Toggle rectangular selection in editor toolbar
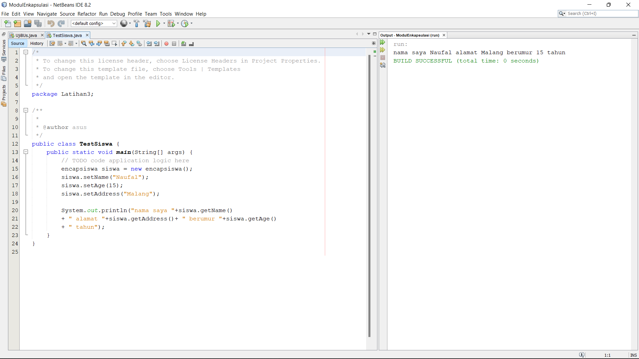 (x=114, y=44)
